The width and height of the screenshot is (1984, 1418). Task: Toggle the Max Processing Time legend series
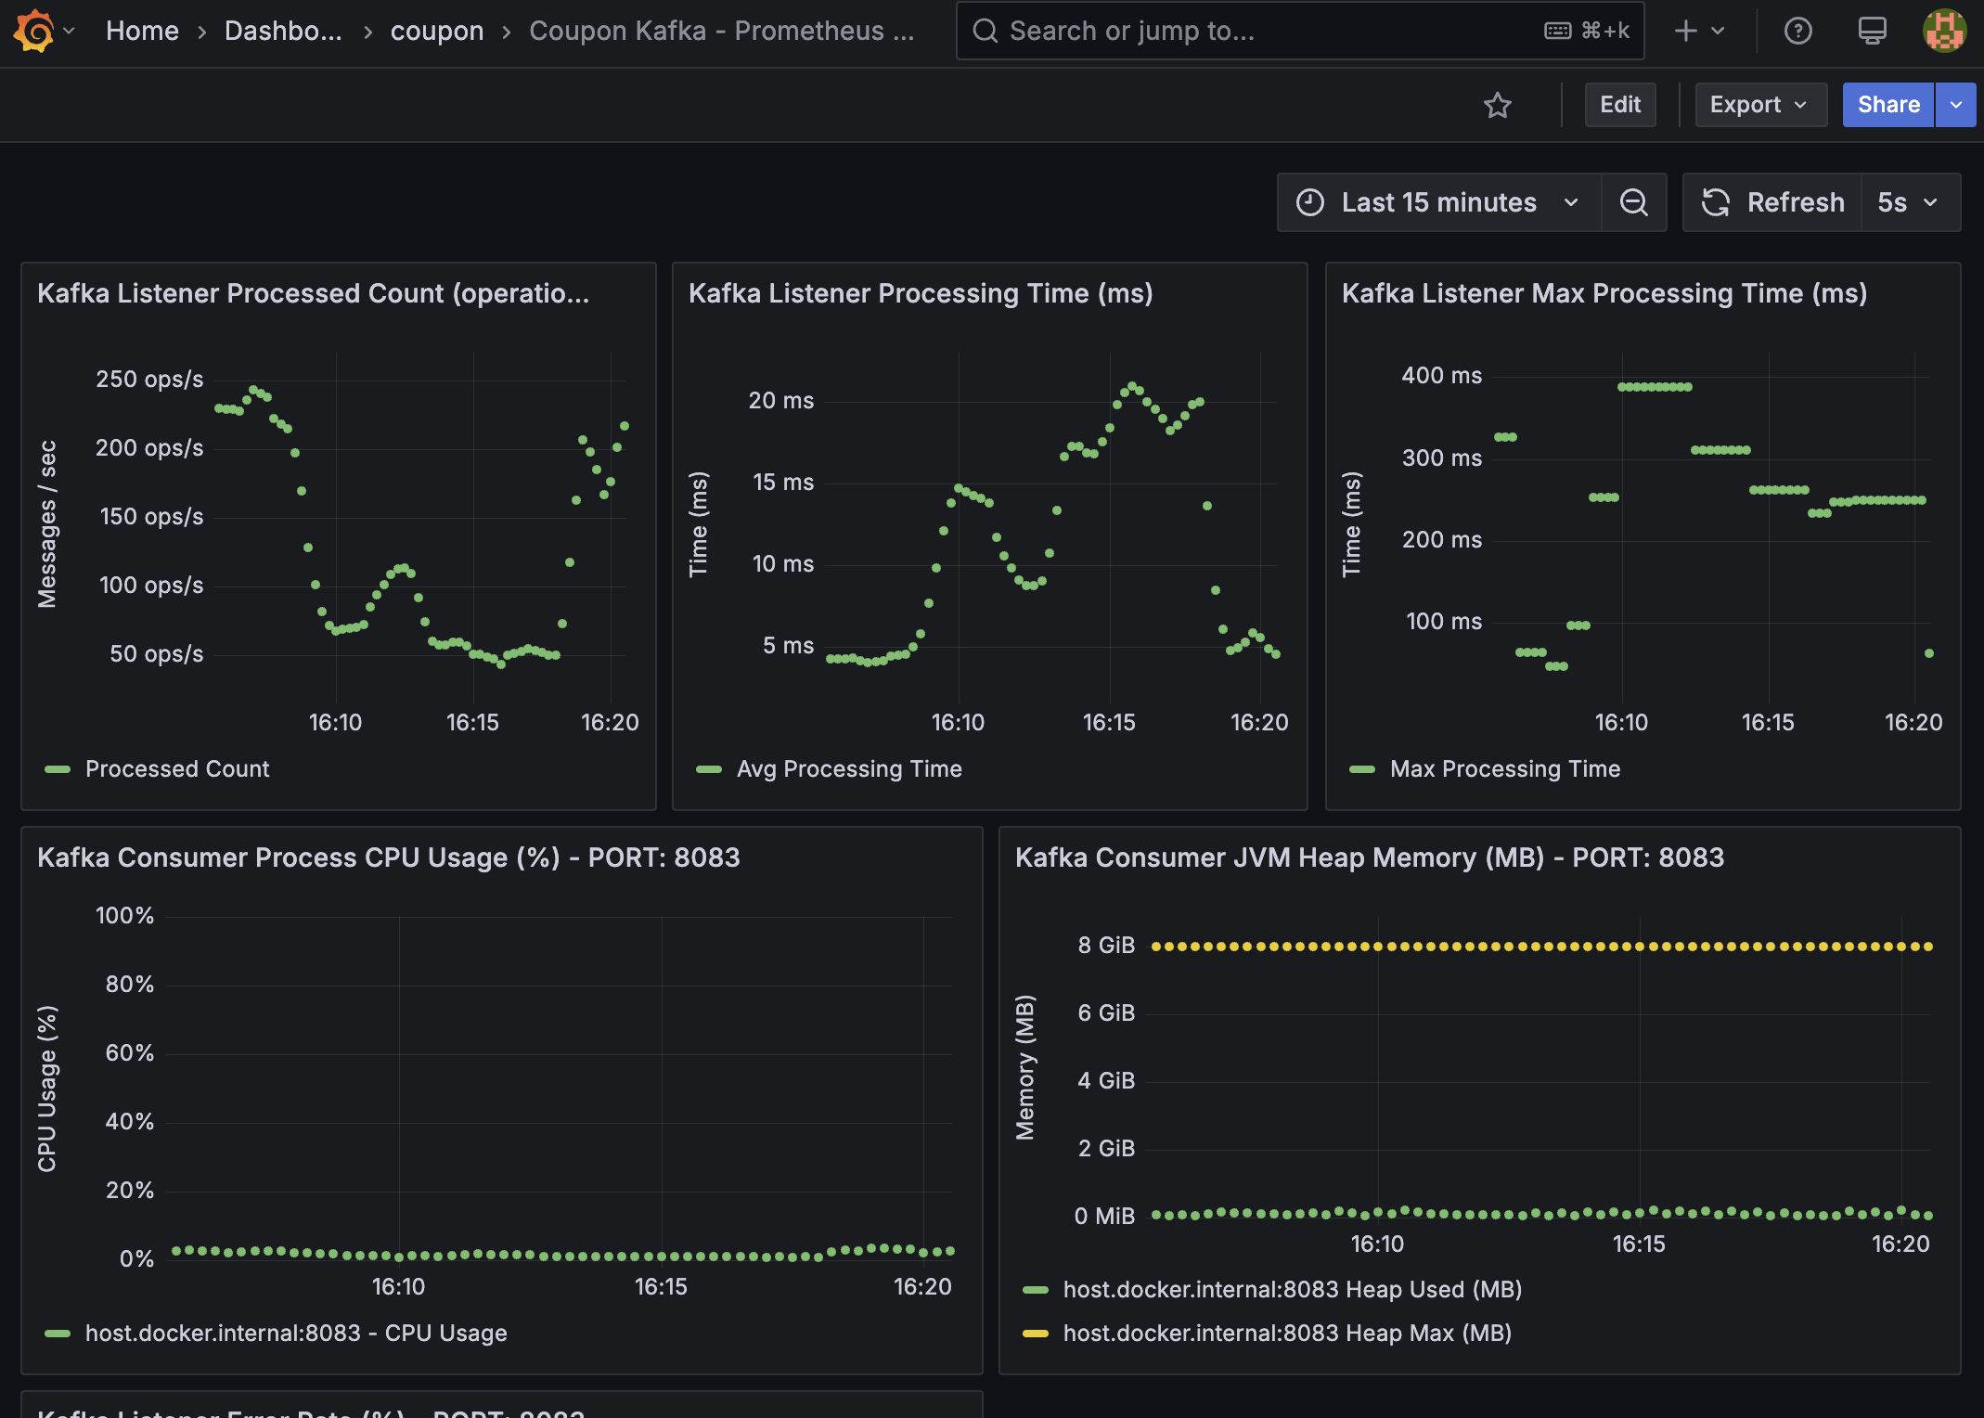click(x=1505, y=768)
